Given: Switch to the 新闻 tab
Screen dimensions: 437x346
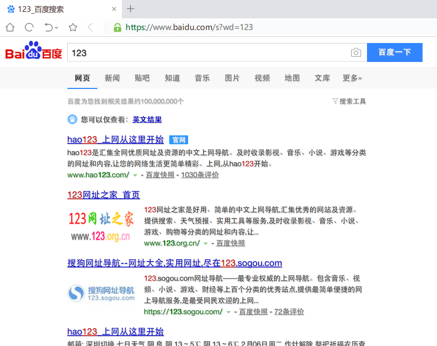Looking at the screenshot, I should (x=112, y=78).
